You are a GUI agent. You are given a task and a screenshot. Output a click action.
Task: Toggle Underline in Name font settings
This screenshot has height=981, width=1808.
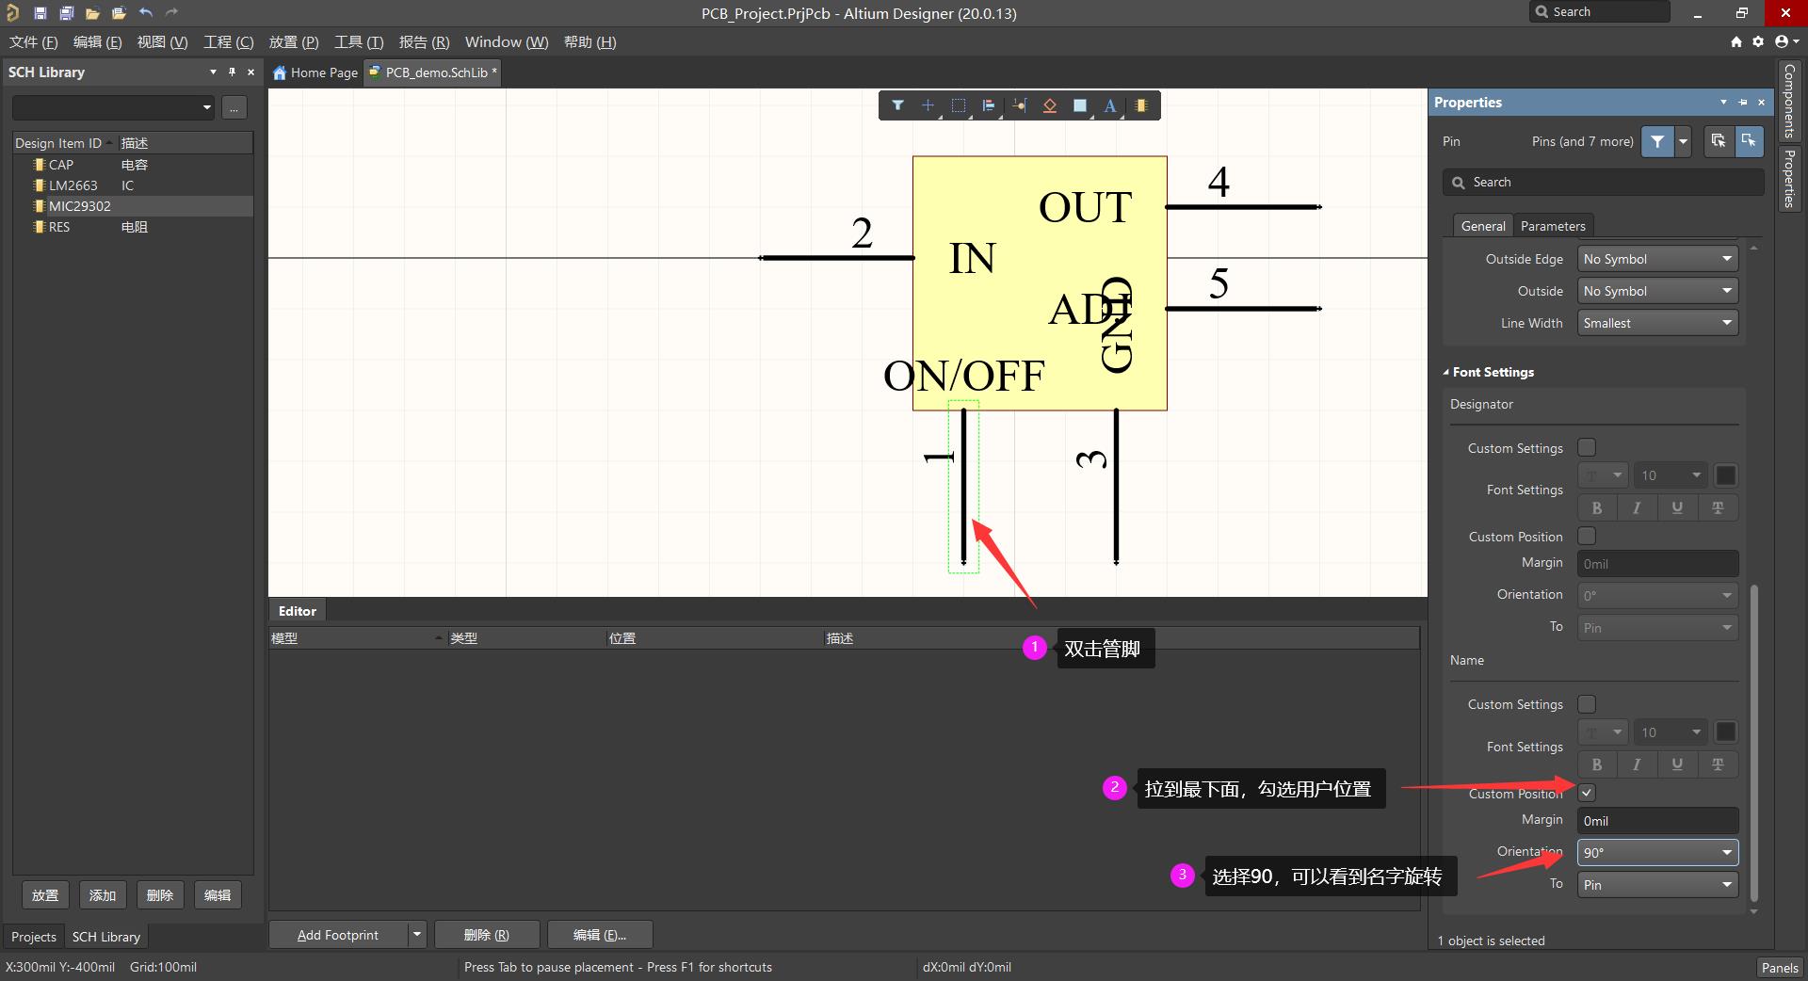point(1677,764)
